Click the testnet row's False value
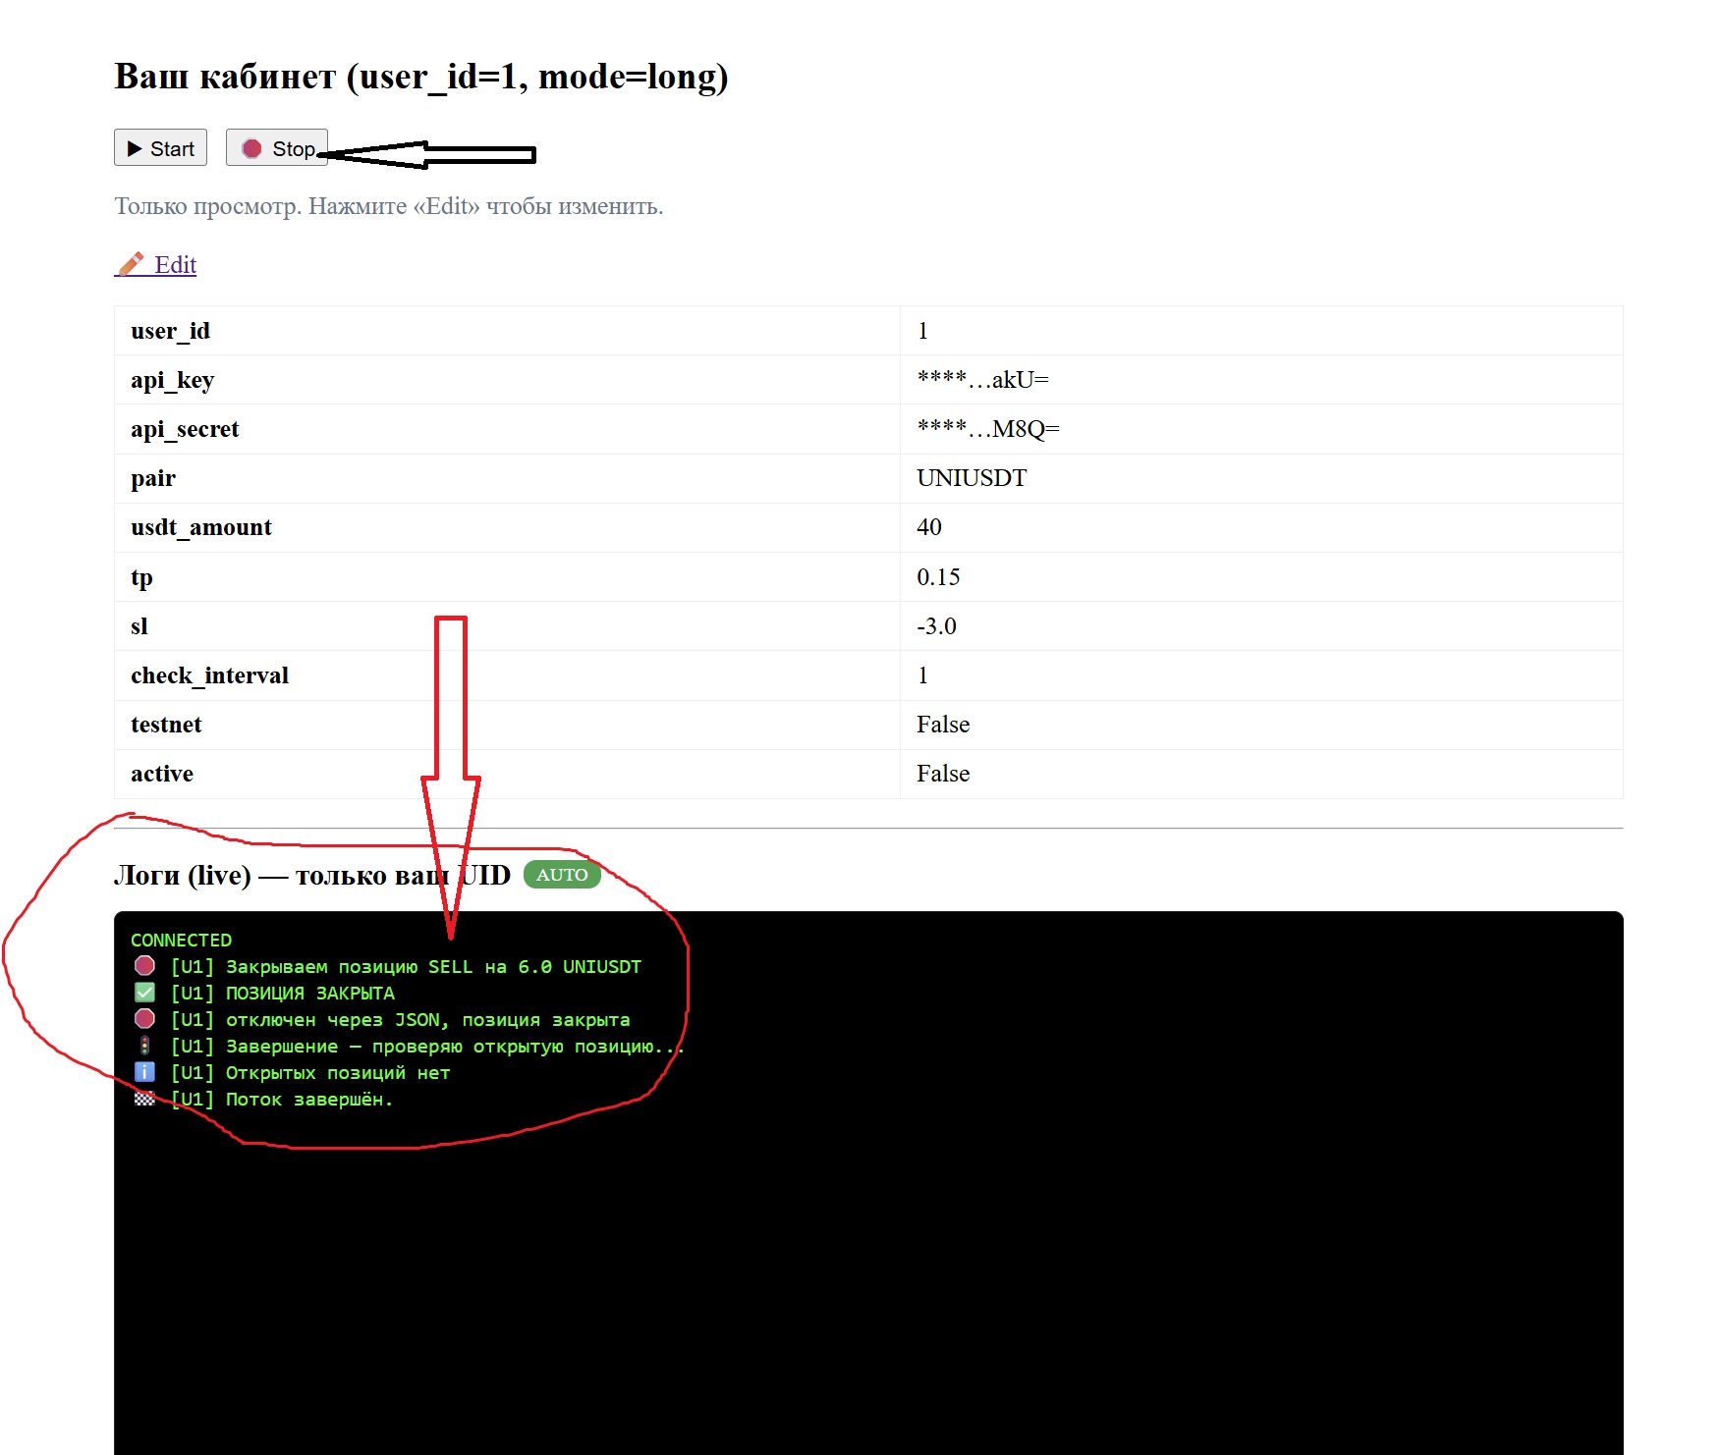1725x1455 pixels. coord(942,725)
